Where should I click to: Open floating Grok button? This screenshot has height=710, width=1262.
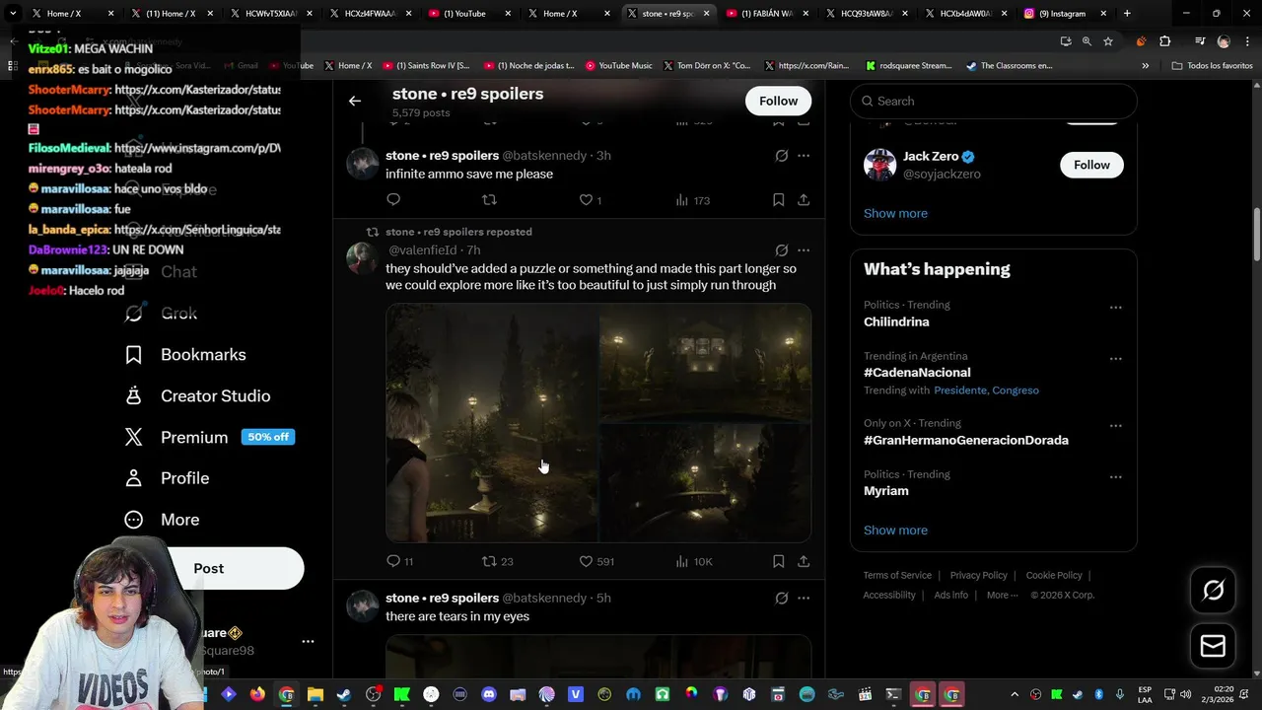(1213, 590)
